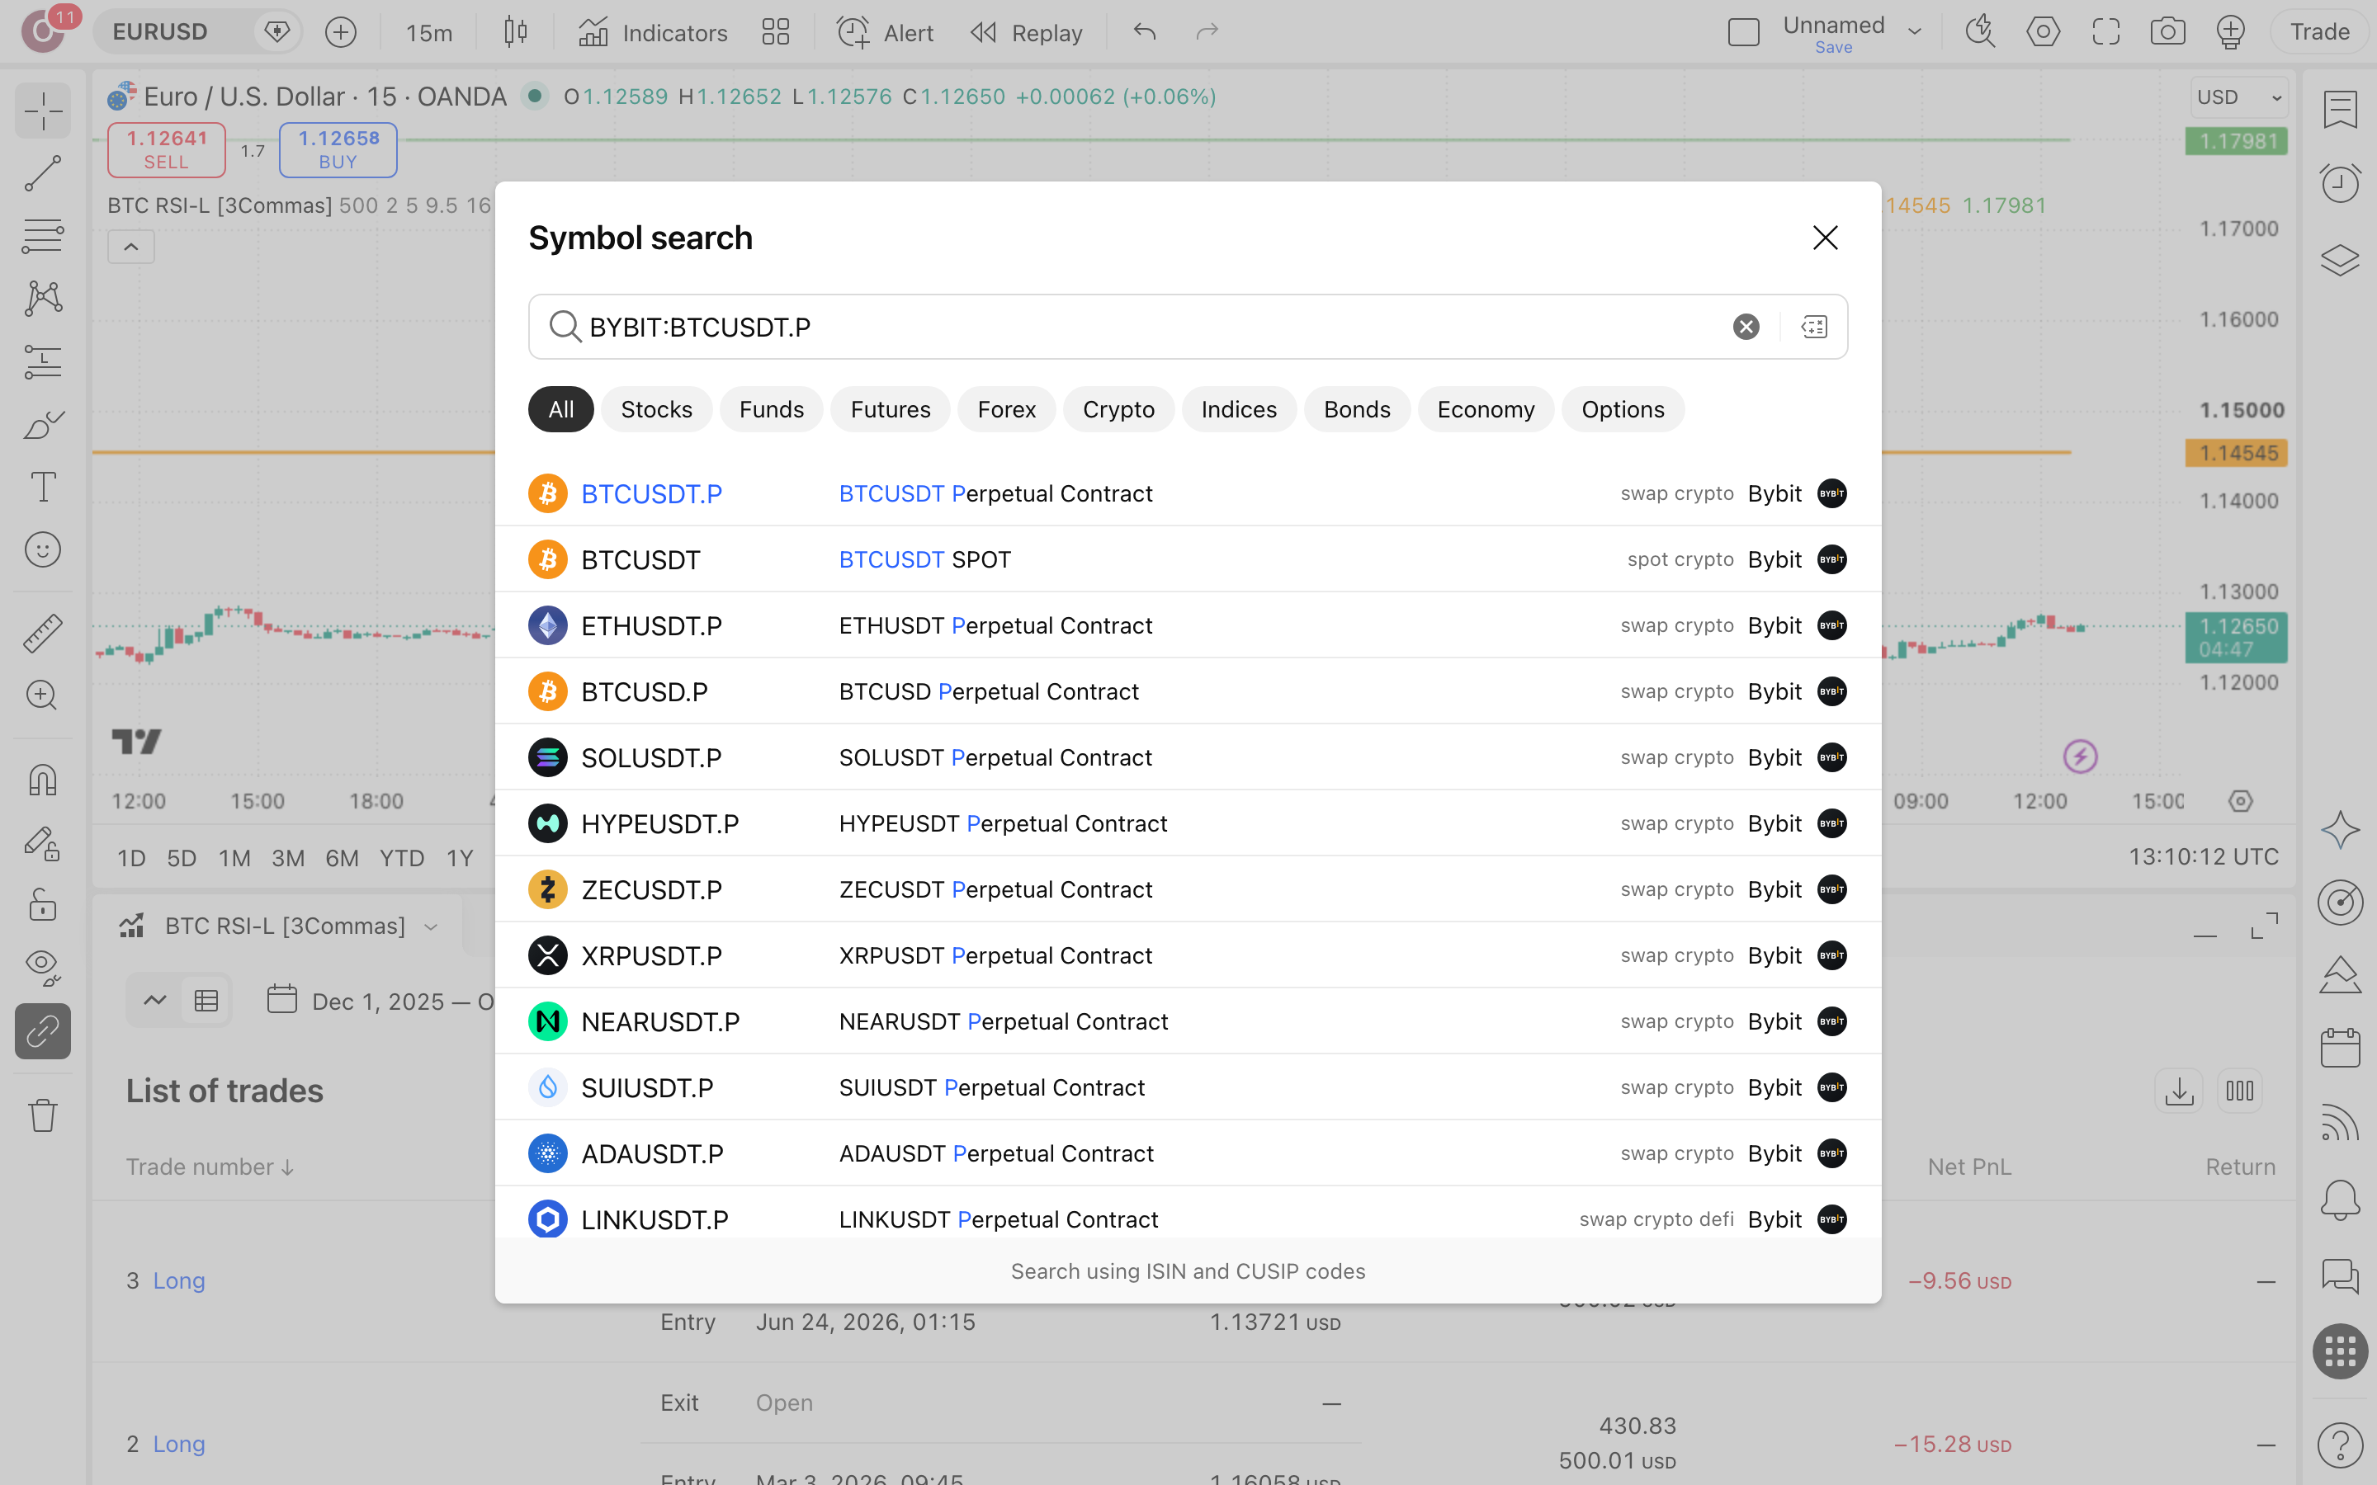Choose the text annotation tool
The height and width of the screenshot is (1485, 2377).
tap(42, 487)
